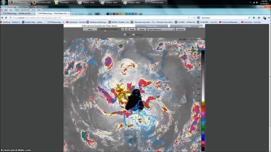Open the Color Enhanced dropdown

pos(161,30)
